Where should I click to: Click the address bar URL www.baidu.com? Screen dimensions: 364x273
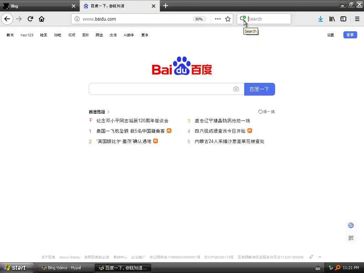tap(100, 19)
